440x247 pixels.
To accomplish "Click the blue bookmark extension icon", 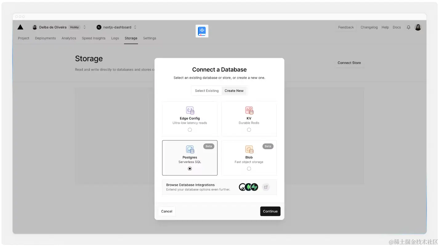I will 202,31.
